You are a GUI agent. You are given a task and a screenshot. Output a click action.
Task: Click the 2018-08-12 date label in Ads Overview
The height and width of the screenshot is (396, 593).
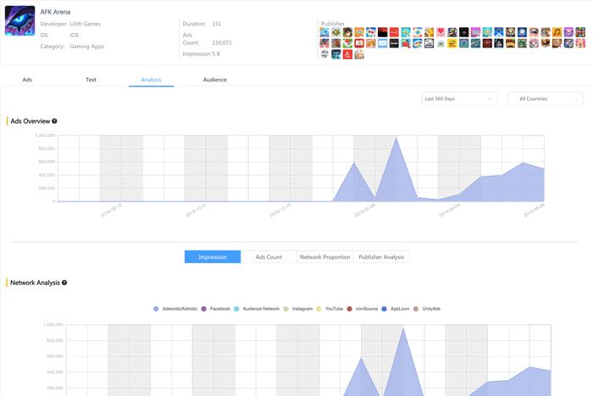pyautogui.click(x=111, y=211)
